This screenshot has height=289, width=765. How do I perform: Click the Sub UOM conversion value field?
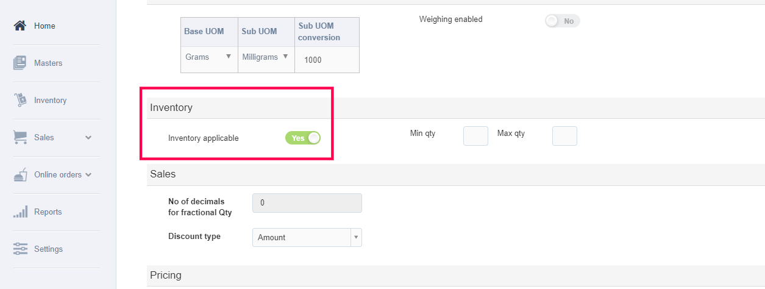(x=327, y=60)
